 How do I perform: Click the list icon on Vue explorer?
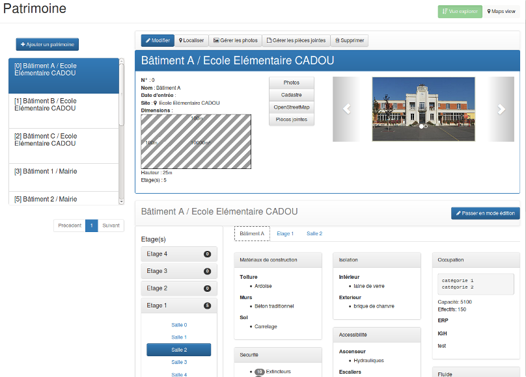click(445, 11)
